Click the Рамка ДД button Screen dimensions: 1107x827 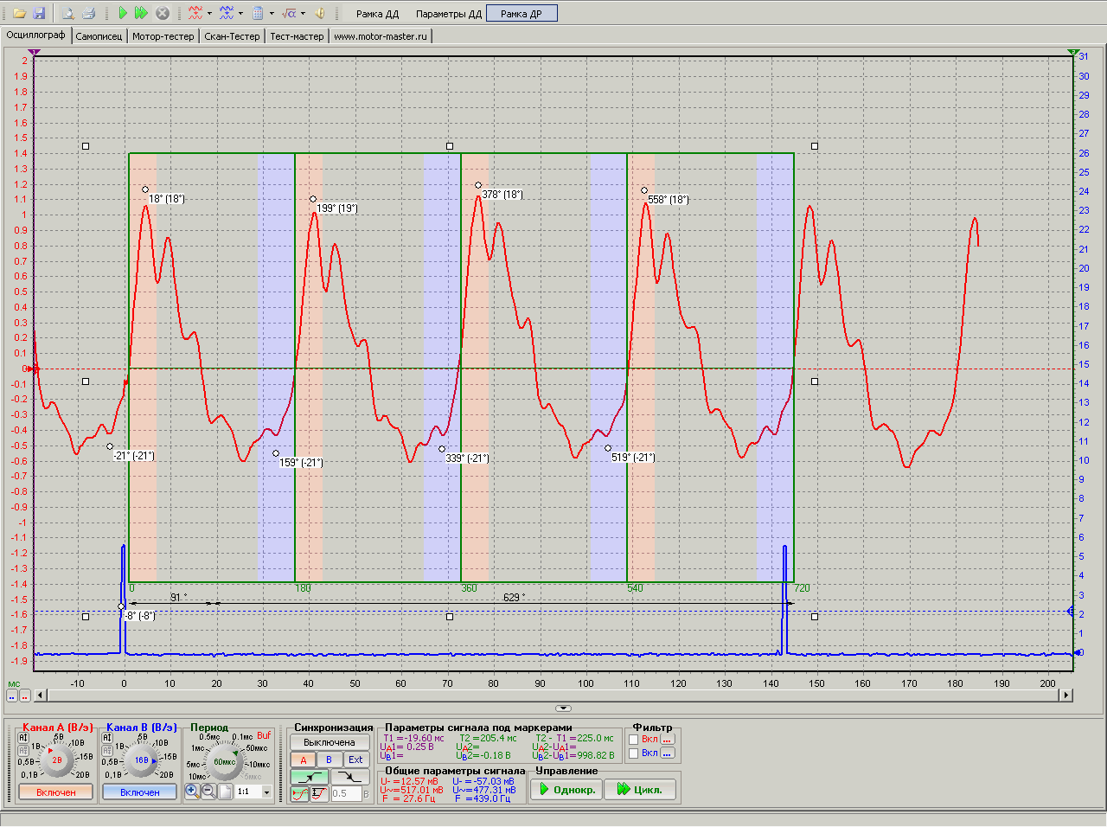tap(378, 14)
